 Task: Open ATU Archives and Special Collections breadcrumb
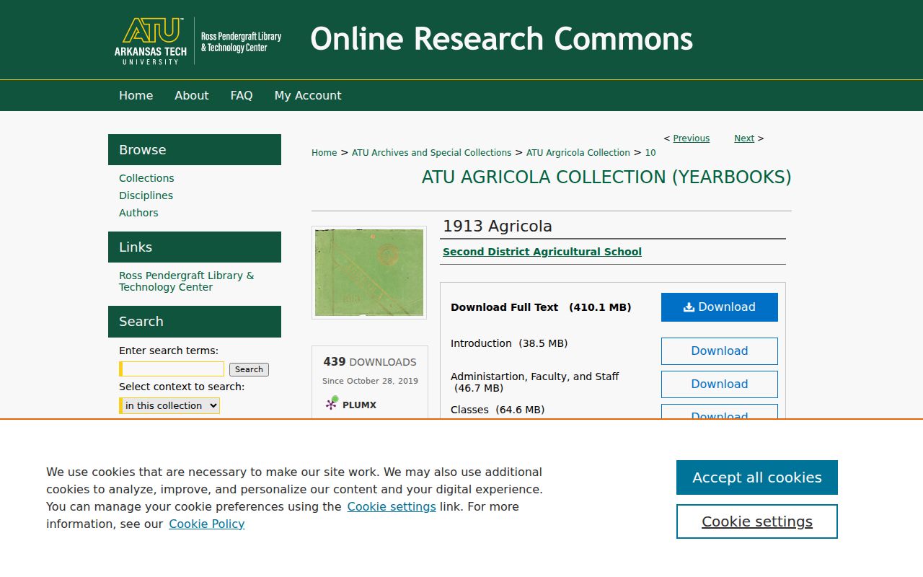[431, 153]
